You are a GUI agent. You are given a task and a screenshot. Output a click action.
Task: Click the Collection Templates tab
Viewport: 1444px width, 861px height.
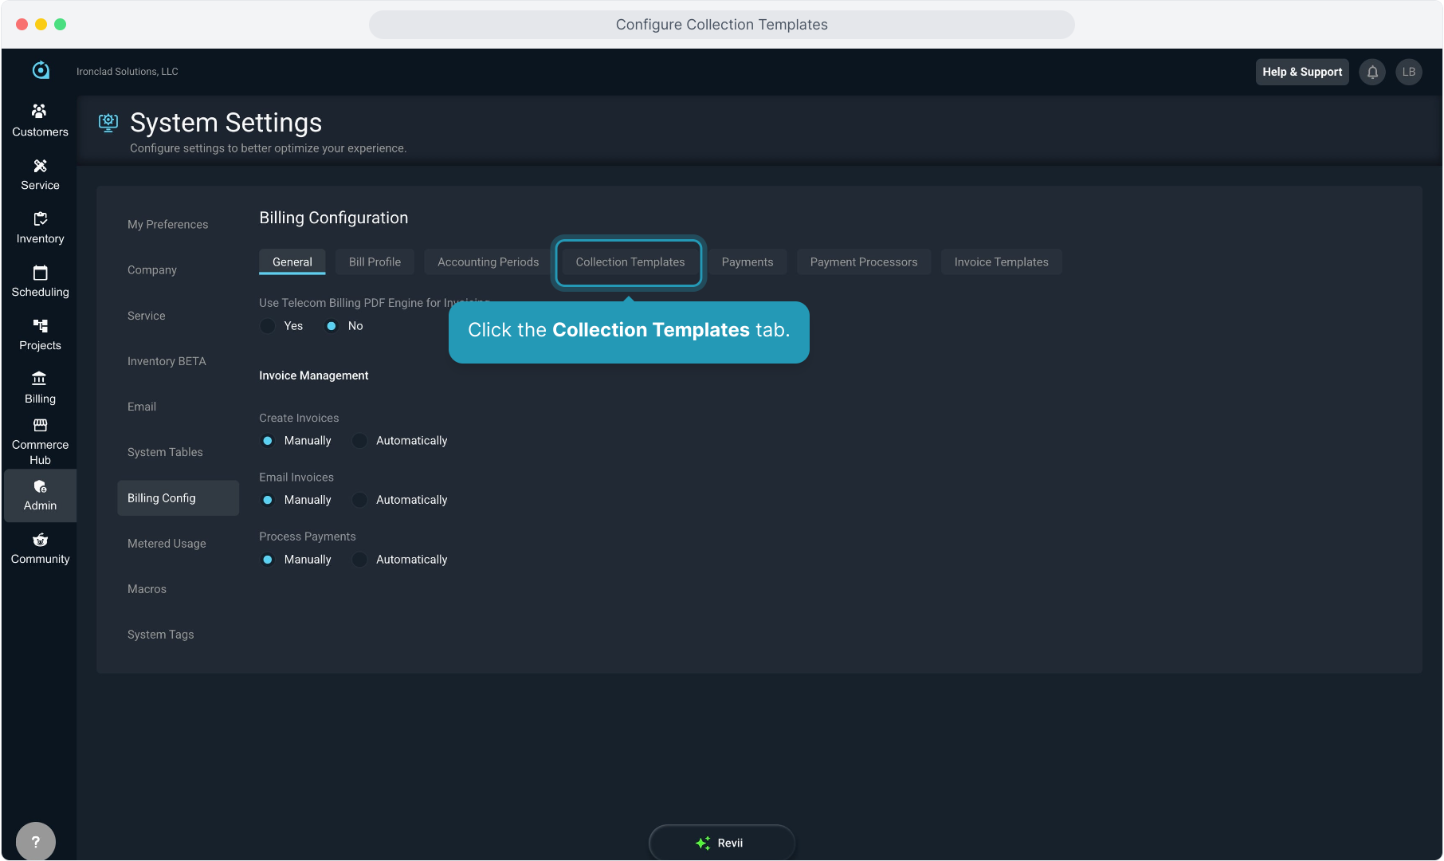tap(630, 262)
